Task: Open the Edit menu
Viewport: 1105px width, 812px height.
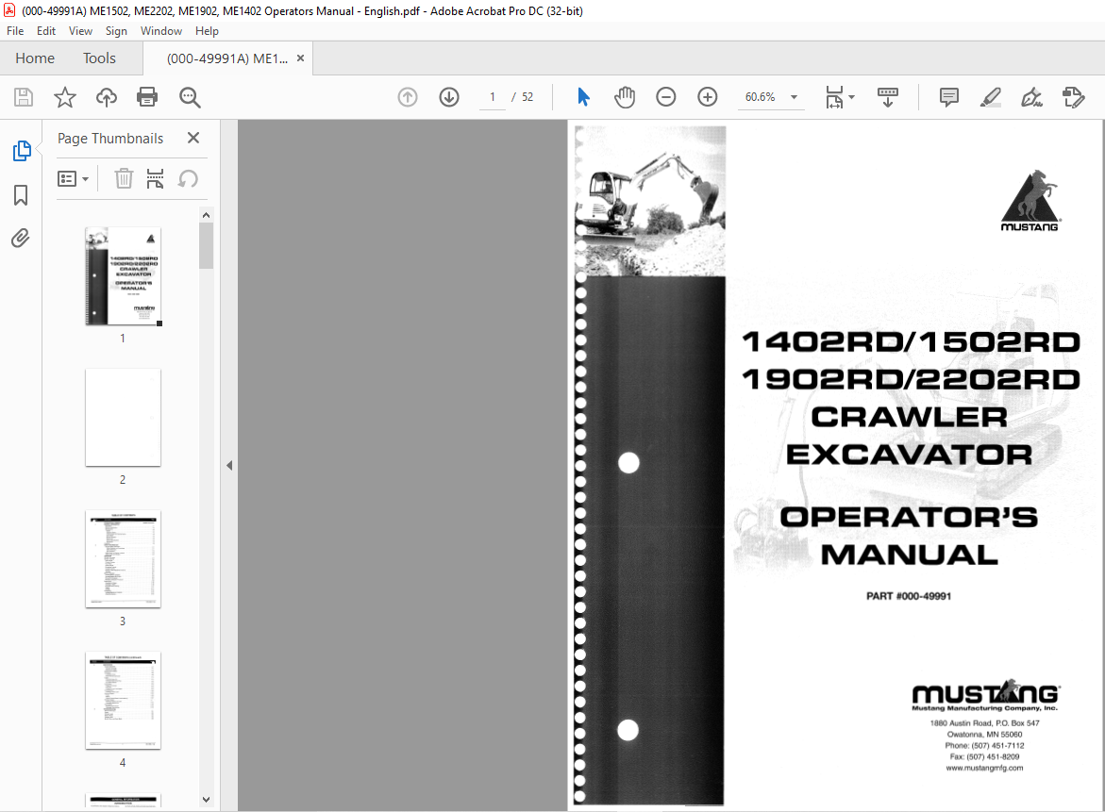Action: tap(46, 31)
